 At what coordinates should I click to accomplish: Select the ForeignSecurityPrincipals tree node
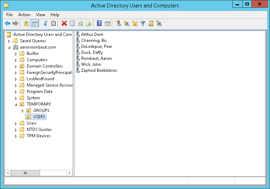(50, 73)
